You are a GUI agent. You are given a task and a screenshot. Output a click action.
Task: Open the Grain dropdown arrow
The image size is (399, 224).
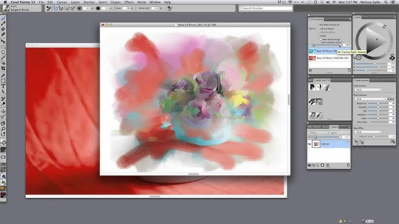point(132,8)
